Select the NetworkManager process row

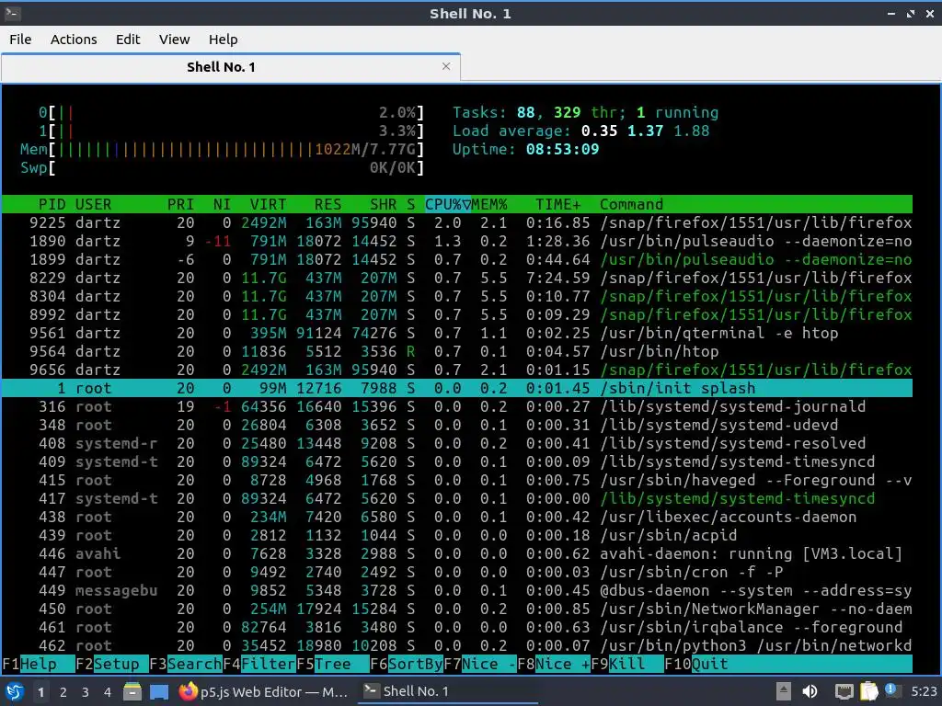456,609
